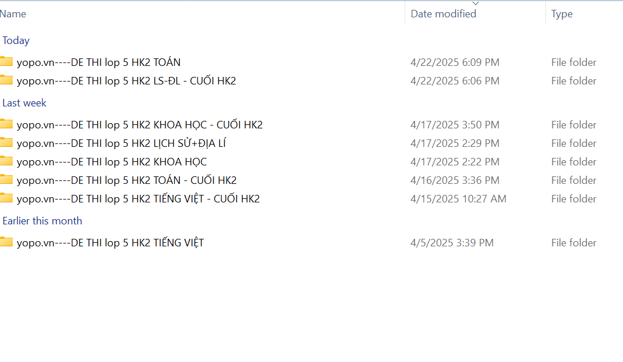This screenshot has width=623, height=362.
Task: Click the folder icon for HK2 TOÁN
Action: (6, 61)
